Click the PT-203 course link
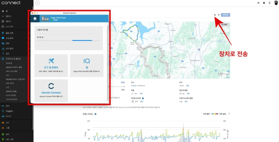This screenshot has width=279, height=142. [134, 86]
